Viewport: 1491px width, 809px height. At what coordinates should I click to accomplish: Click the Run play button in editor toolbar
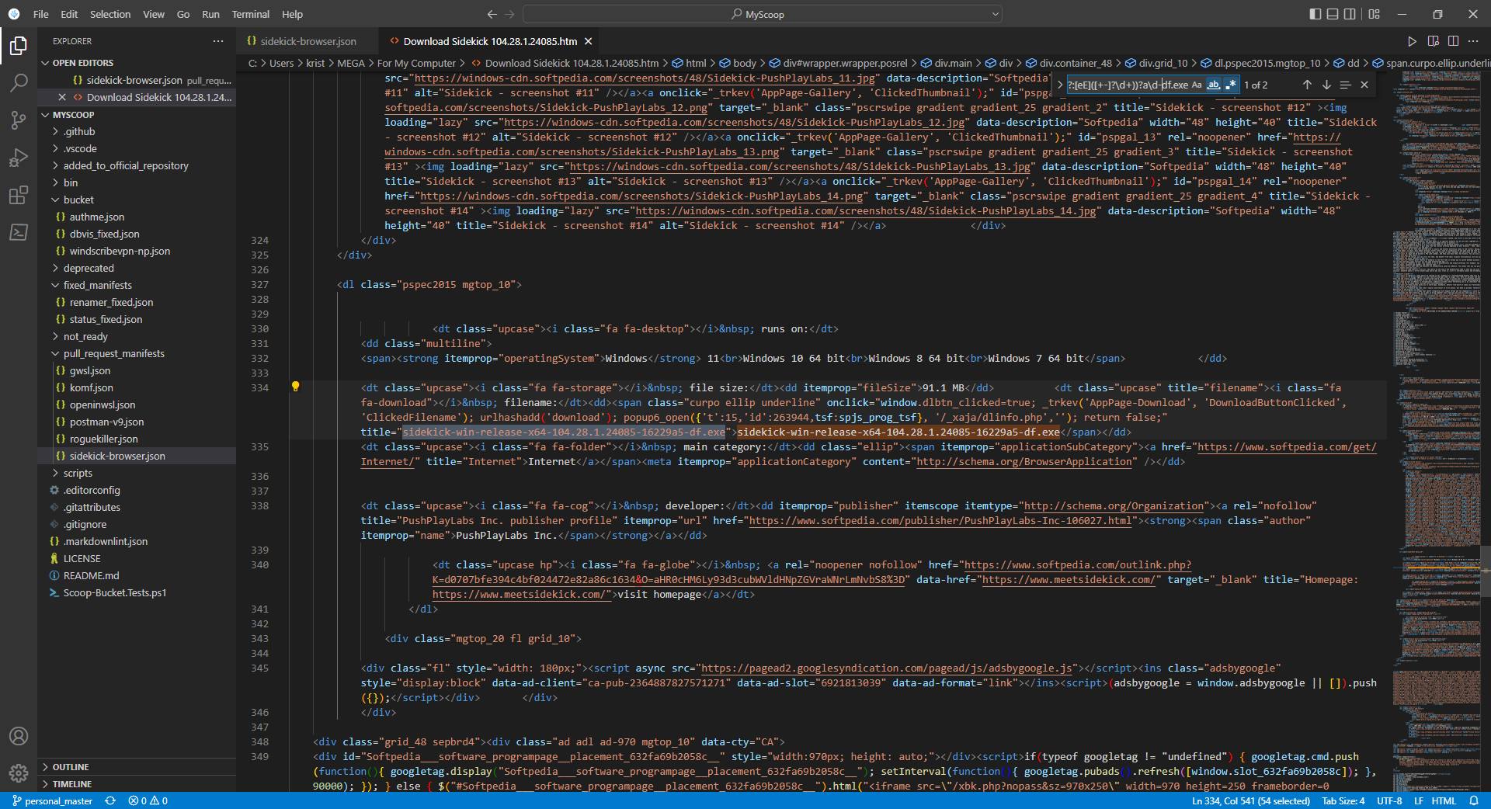(x=1412, y=41)
